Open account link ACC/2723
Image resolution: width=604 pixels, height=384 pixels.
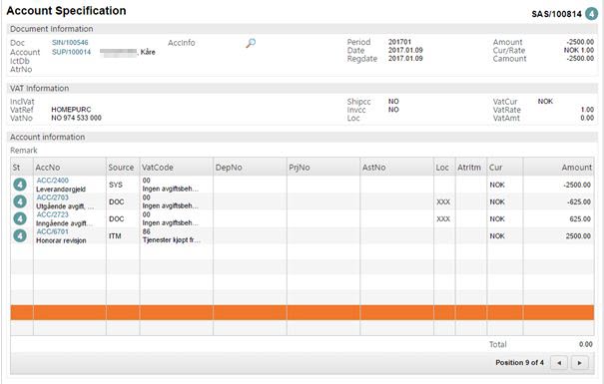pyautogui.click(x=52, y=214)
